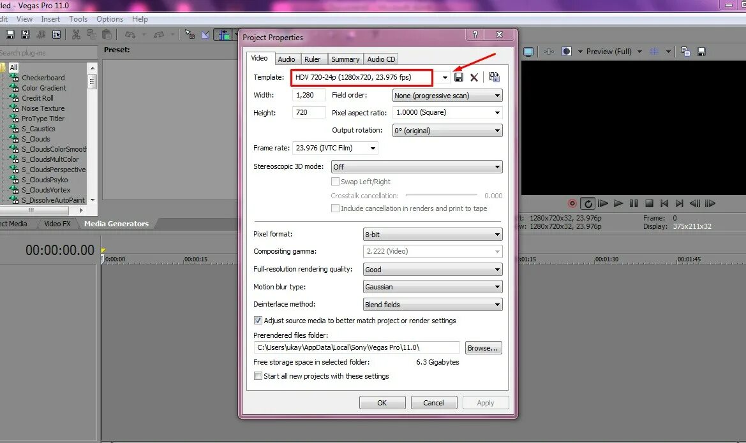Check the Swap Left/Right checkbox
Image resolution: width=746 pixels, height=443 pixels.
336,182
